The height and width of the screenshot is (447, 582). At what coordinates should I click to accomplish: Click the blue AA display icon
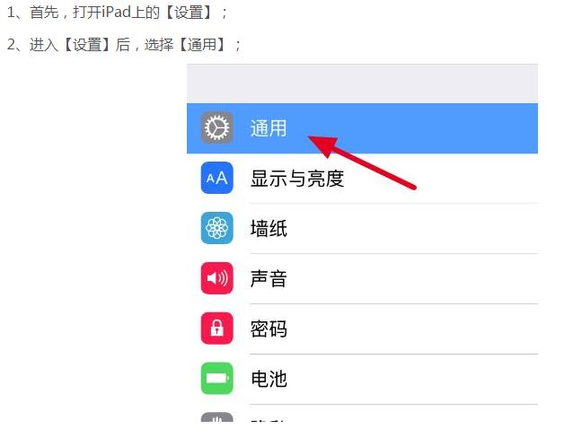[x=217, y=178]
